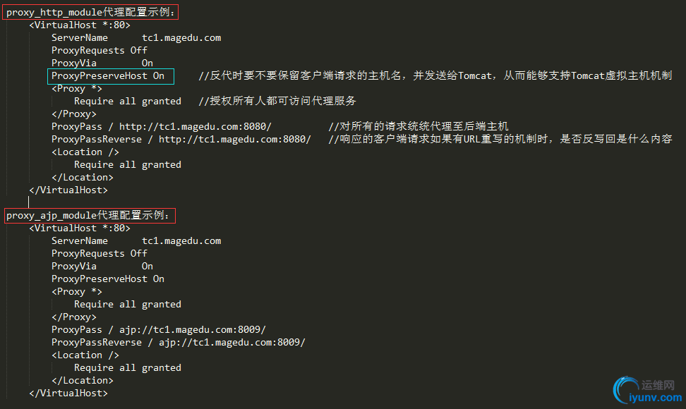Click the last </VirtualHost> closing tag
Screen dimensions: 686x409
click(x=68, y=393)
